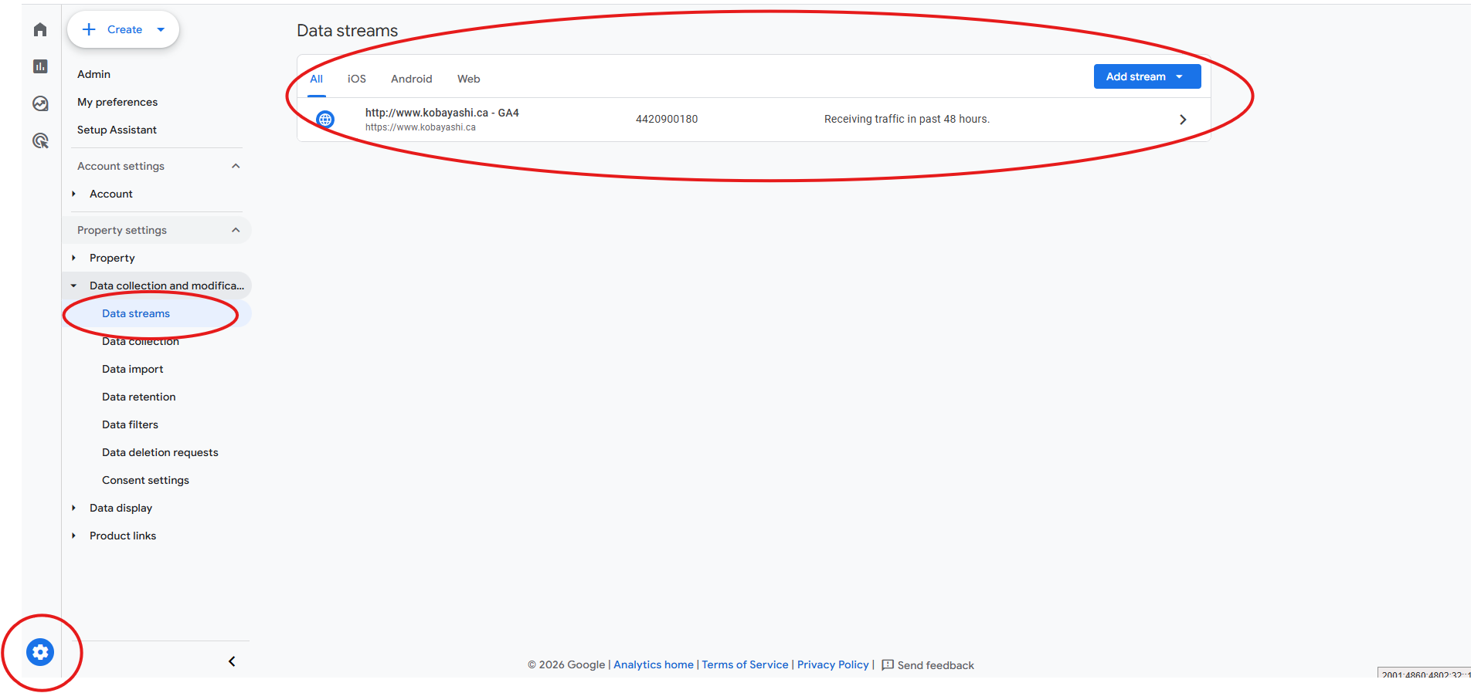Open the Reports bar chart icon
Screen dimensions: 1471x693
click(40, 66)
